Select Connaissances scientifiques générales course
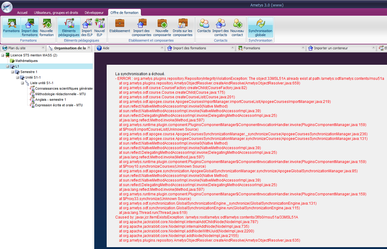Screen dimensions: 387x249 64,88
